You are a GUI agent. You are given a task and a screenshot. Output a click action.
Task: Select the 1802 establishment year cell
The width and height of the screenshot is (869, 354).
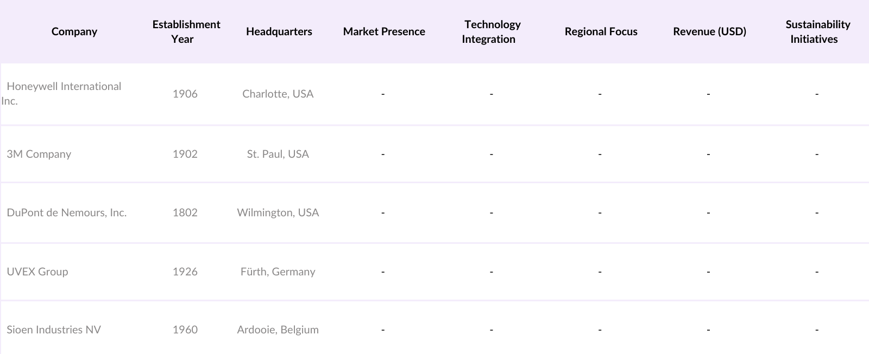click(x=185, y=213)
